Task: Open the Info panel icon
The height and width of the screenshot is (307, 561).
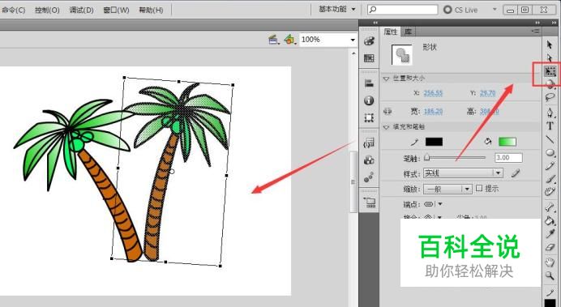Action: point(369,100)
